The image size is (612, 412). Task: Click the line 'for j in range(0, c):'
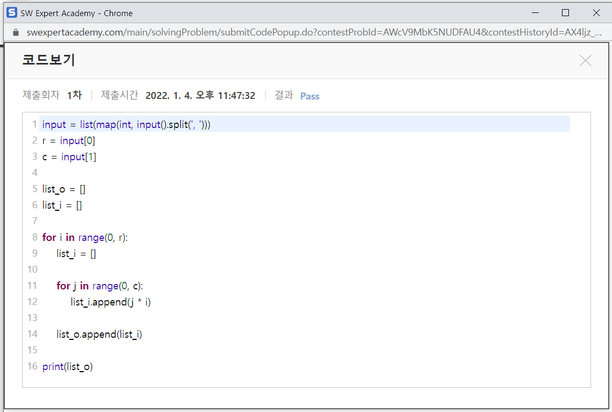pos(100,286)
